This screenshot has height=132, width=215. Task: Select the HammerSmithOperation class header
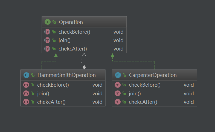pos(66,75)
